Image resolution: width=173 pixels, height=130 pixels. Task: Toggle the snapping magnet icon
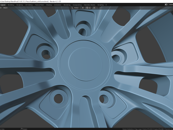[x=87, y=8]
